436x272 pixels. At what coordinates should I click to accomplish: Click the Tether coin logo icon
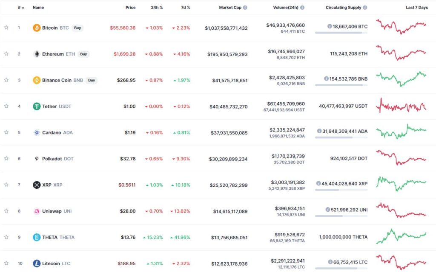click(x=37, y=107)
